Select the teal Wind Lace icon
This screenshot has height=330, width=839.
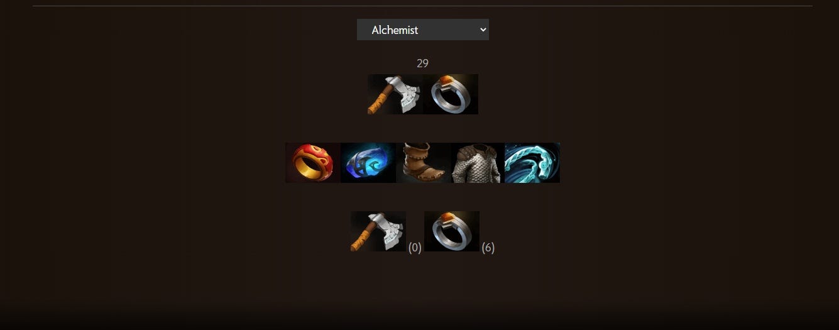point(532,163)
